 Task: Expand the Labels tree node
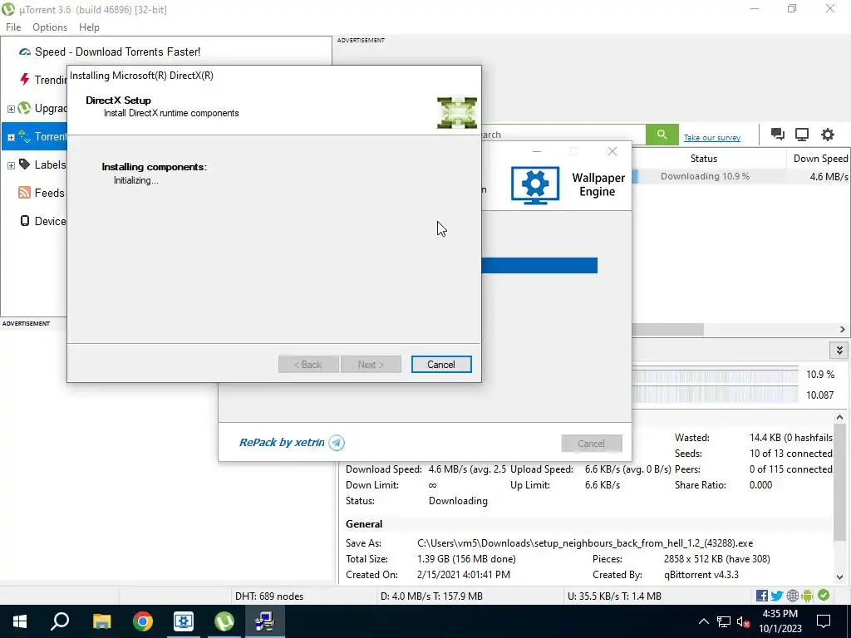pyautogui.click(x=11, y=165)
